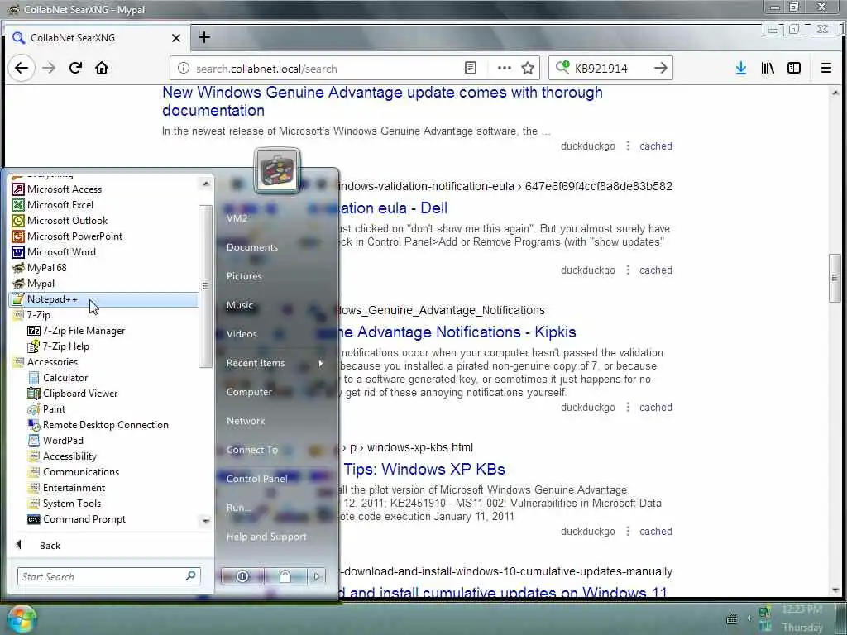Lock the computer with lock button
The image size is (847, 635).
(285, 576)
